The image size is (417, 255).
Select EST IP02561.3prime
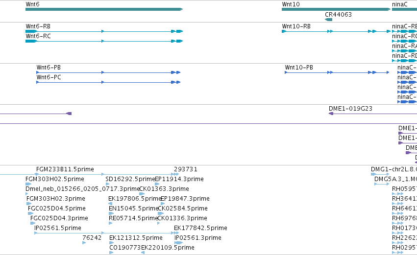point(198,238)
